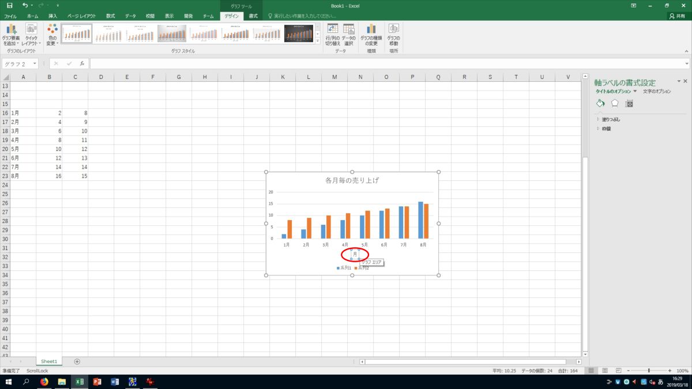Select the dark background chart style thumbnail
The image size is (692, 389).
(299, 33)
